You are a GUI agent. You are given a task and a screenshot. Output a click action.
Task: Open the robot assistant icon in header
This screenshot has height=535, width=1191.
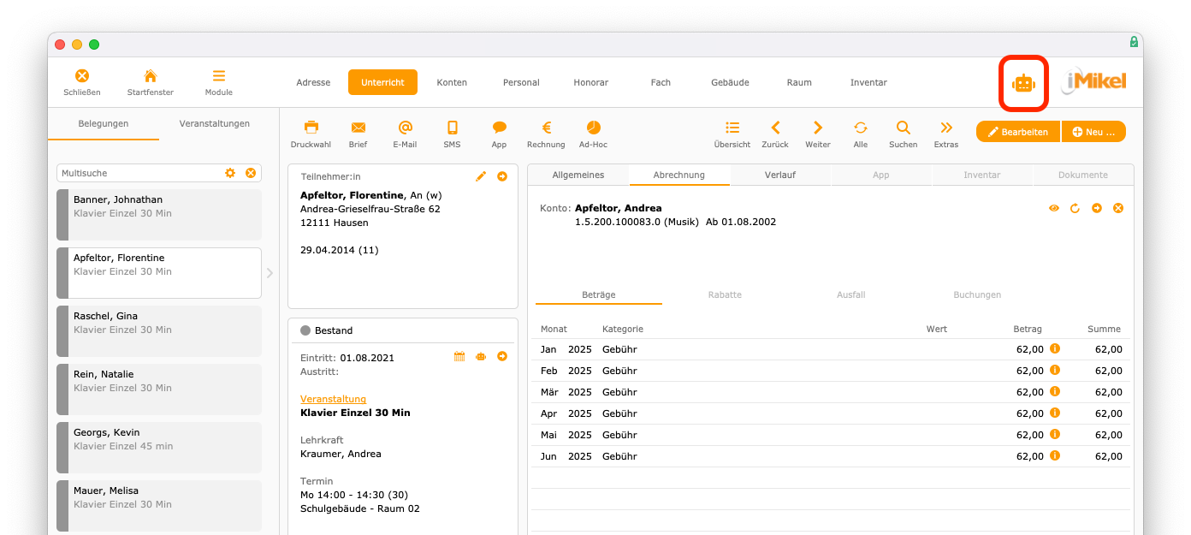click(x=1023, y=83)
